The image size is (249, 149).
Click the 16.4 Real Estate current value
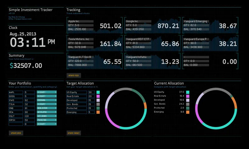coord(182,96)
